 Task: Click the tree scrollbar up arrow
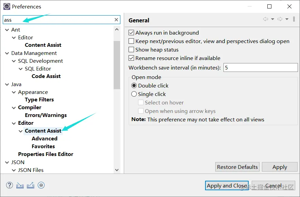(x=117, y=29)
